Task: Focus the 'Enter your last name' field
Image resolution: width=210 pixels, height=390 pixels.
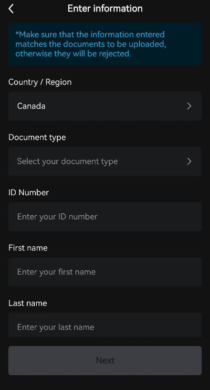Action: coord(105,325)
